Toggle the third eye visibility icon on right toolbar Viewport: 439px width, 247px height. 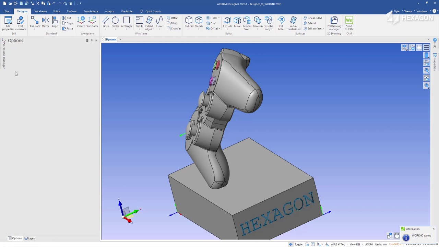tap(426, 85)
